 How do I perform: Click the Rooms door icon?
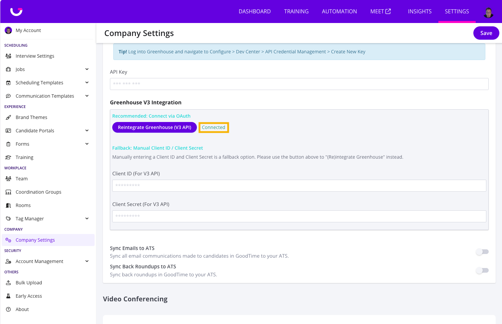pos(8,205)
